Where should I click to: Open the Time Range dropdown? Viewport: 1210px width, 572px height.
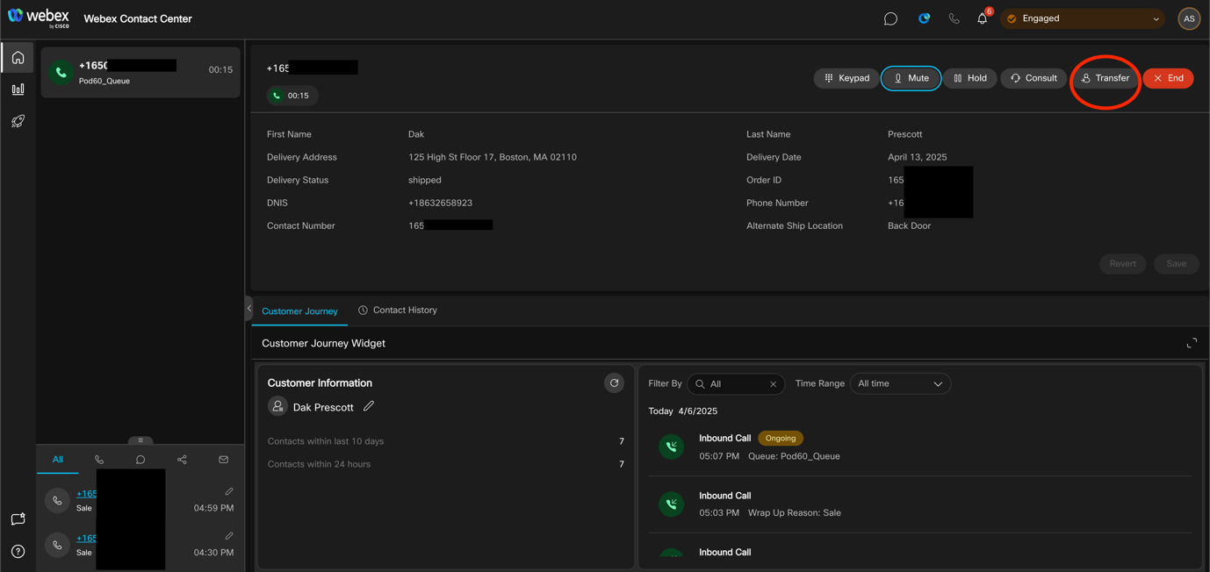tap(899, 383)
